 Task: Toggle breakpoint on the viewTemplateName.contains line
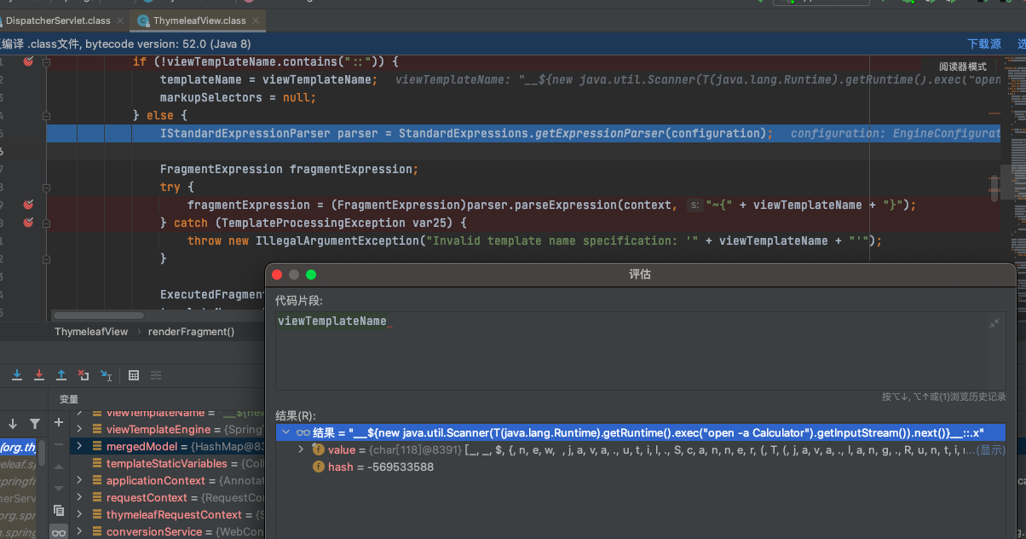click(x=28, y=61)
